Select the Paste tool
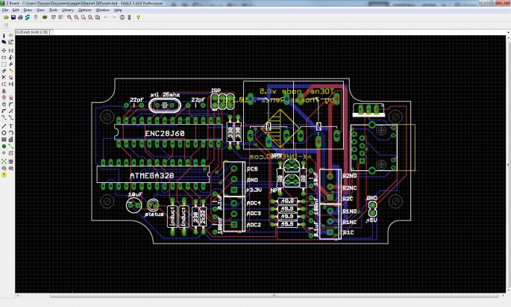Viewport: 511px width, 307px height. 10,71
